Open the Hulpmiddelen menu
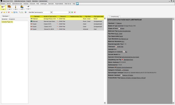 pyautogui.click(x=59, y=4)
